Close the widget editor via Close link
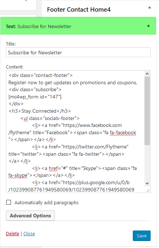Viewport: 159px width, 248px height. 29,234
